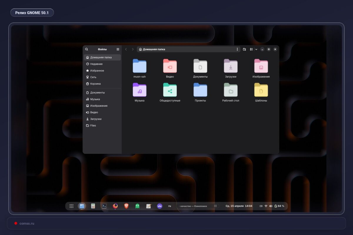The height and width of the screenshot is (235, 353).
Task: Open the applications grid in the dock
Action: pos(71,206)
